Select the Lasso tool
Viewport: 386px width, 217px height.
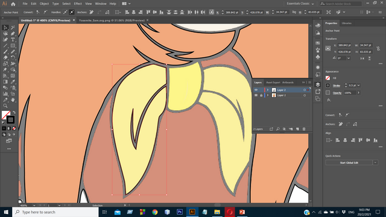click(5, 34)
